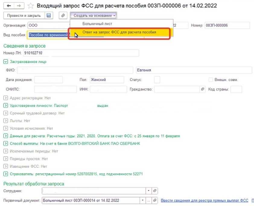This screenshot has height=206, width=254.
Task: Click the forward navigation arrow
Action: tap(19, 6)
